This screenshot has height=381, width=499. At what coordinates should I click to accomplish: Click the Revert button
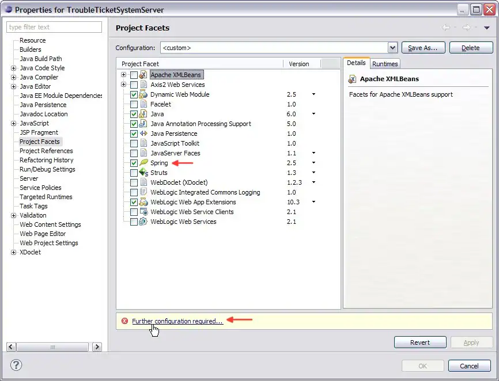pyautogui.click(x=420, y=342)
